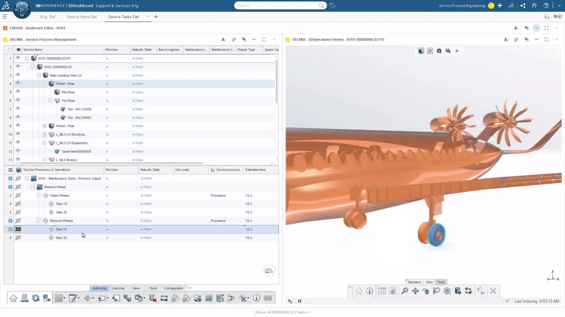This screenshot has width=565, height=317.
Task: Open the 3DEXPERIENCE compass
Action: (22, 9)
